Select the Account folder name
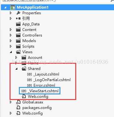Image resolution: width=114 pixels, height=117 pixels. pos(35,58)
